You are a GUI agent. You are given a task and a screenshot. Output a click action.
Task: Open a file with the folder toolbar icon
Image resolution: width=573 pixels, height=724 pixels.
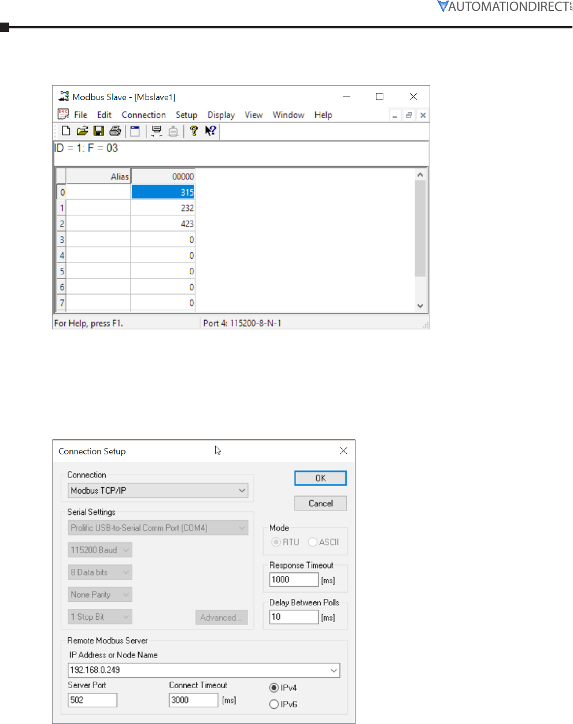(82, 131)
